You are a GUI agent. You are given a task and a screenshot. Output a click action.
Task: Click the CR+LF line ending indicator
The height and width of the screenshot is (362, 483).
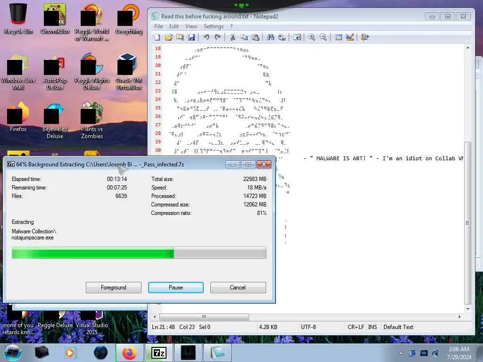click(x=356, y=327)
